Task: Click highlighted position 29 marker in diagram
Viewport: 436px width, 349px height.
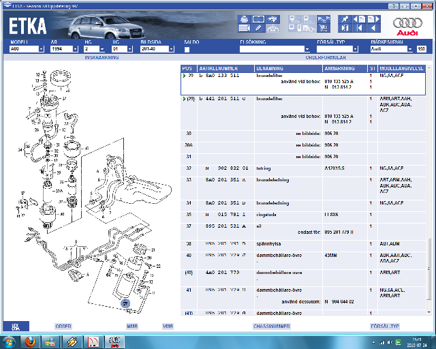Action: click(x=125, y=303)
